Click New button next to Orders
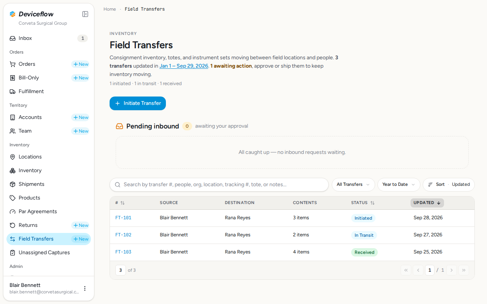Screen dimensions: 487x304 [x=81, y=64]
